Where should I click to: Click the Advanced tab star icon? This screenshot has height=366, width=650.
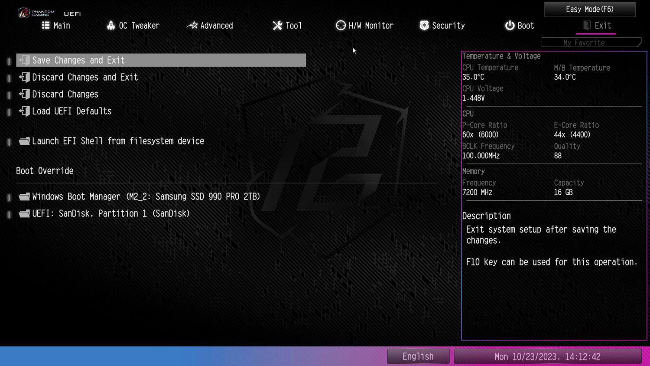click(x=192, y=25)
